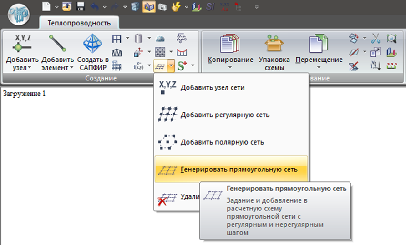Expand the cylinder surface dropdown arrow
Image resolution: width=406 pixels, height=245 pixels.
coord(149,38)
